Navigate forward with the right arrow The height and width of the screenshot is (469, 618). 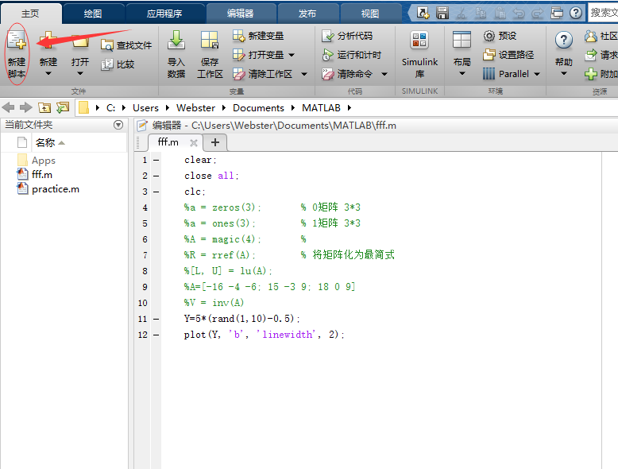tap(25, 107)
